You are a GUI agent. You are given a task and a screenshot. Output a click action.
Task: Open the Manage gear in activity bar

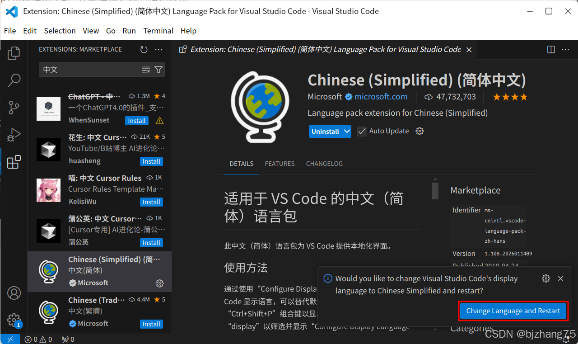pos(14,320)
